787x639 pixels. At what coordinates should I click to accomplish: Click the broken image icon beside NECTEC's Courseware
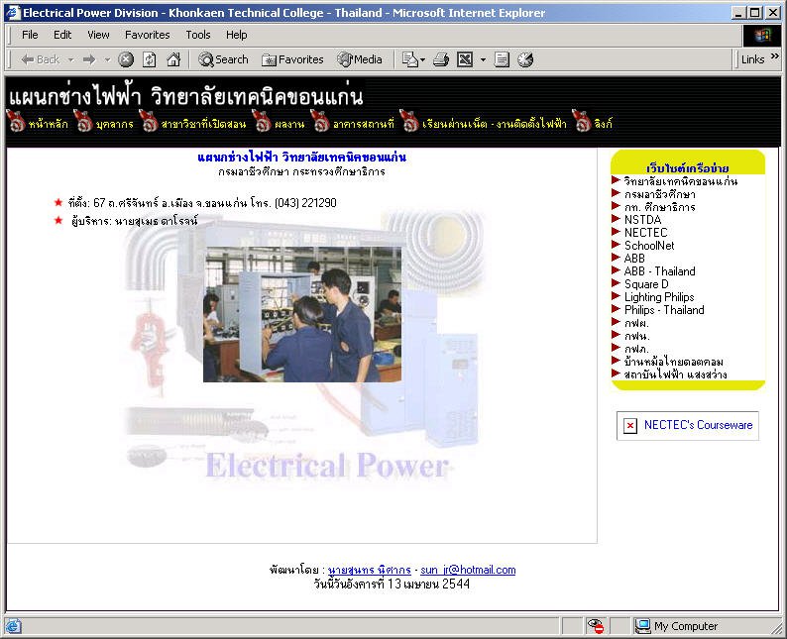[630, 426]
